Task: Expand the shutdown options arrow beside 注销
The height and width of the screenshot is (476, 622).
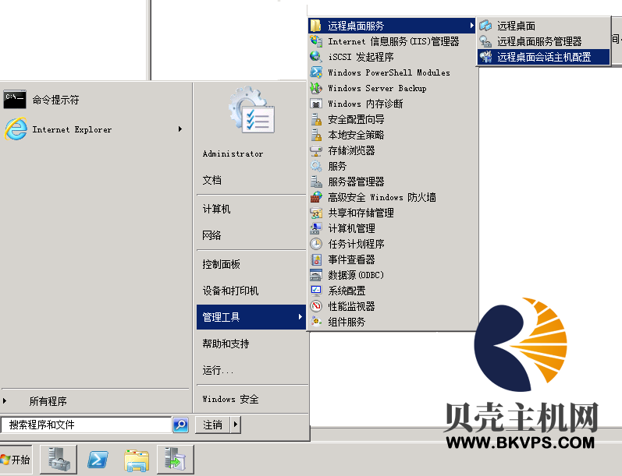Action: coord(236,425)
